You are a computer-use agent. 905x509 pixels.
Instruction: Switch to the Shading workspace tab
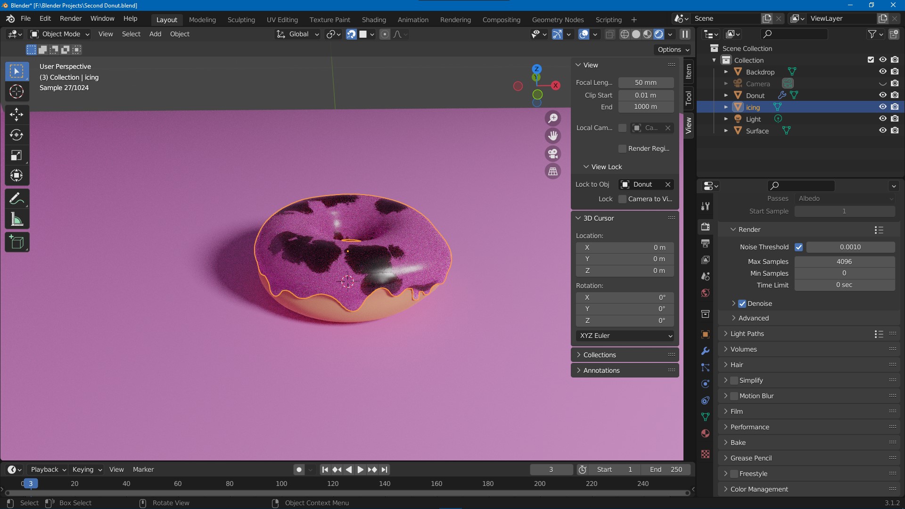[373, 19]
